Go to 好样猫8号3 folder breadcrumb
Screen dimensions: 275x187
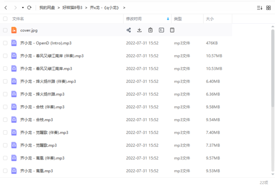click(x=72, y=8)
